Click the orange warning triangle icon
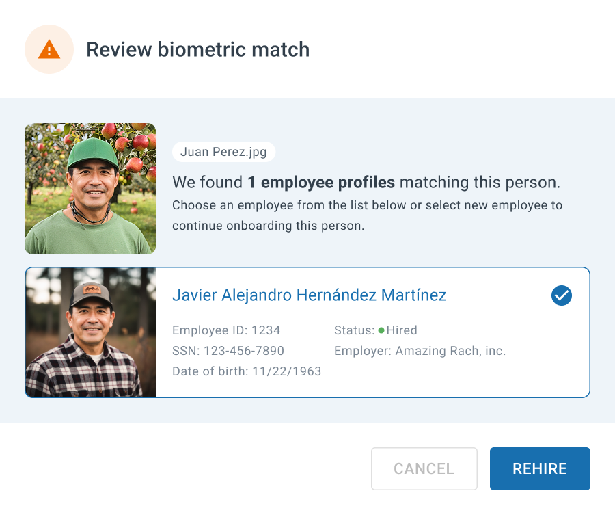This screenshot has height=515, width=615. click(49, 49)
